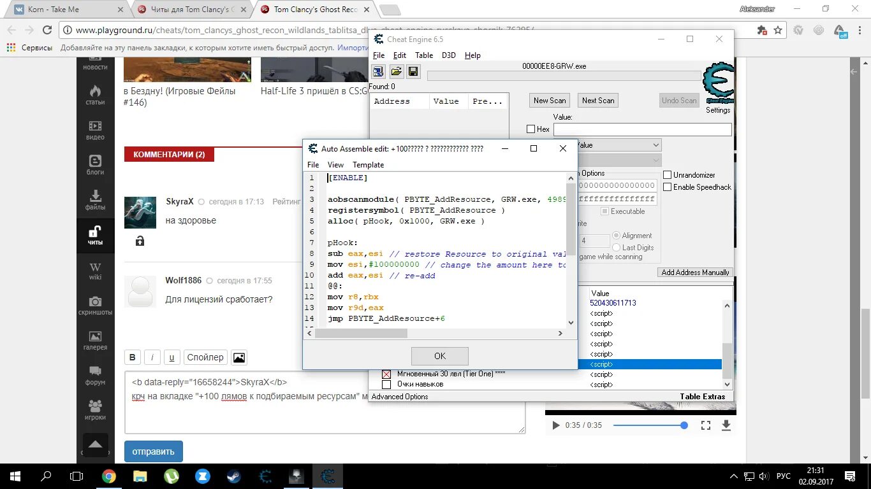
Task: Enable the Unrandomizer checkbox
Action: [668, 175]
